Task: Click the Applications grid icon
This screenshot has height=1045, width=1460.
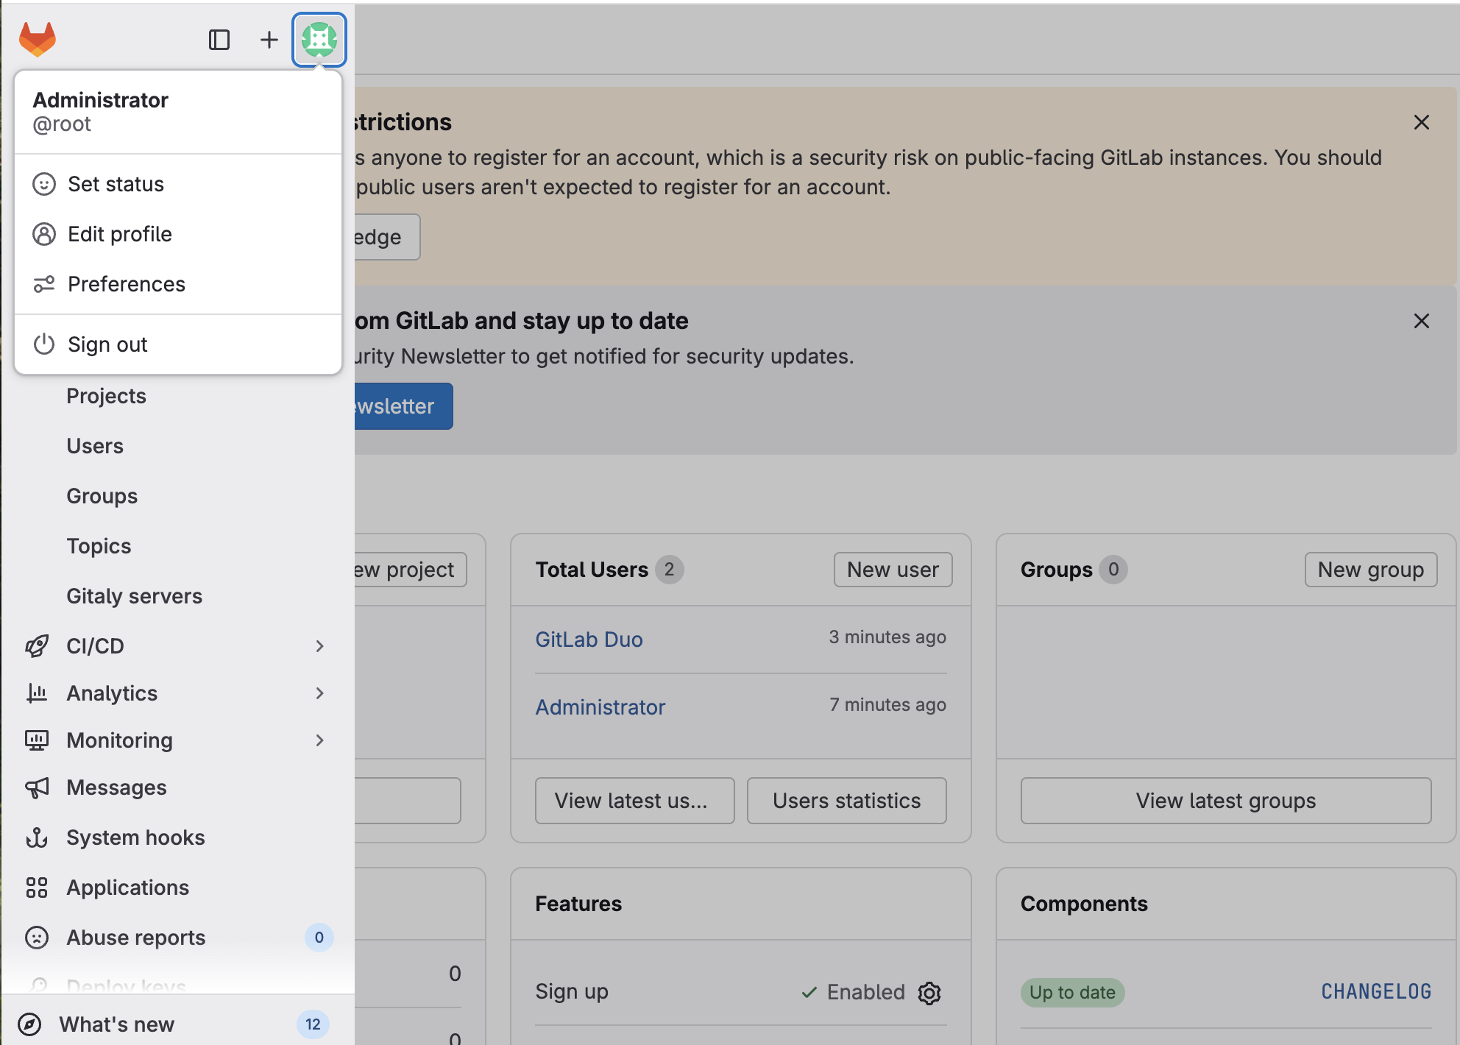Action: pos(37,888)
